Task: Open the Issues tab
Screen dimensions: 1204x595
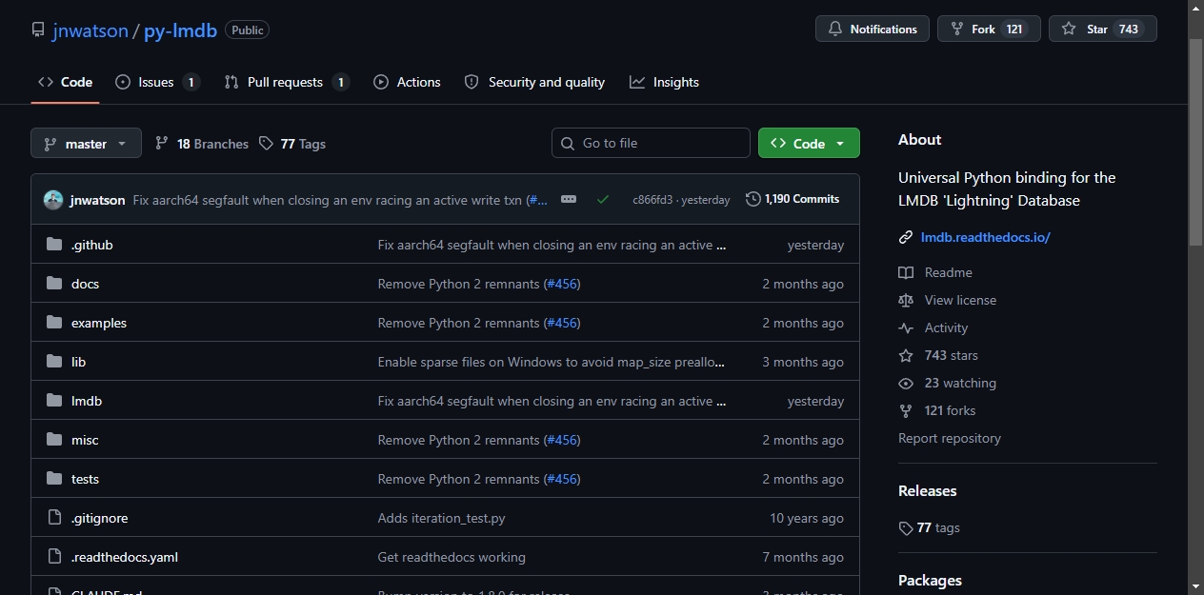Action: tap(157, 82)
